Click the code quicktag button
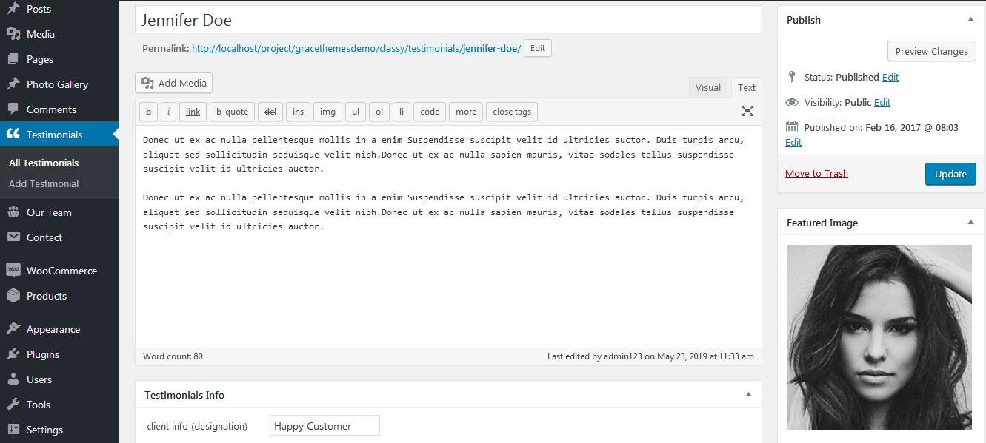Image resolution: width=986 pixels, height=443 pixels. click(x=430, y=112)
